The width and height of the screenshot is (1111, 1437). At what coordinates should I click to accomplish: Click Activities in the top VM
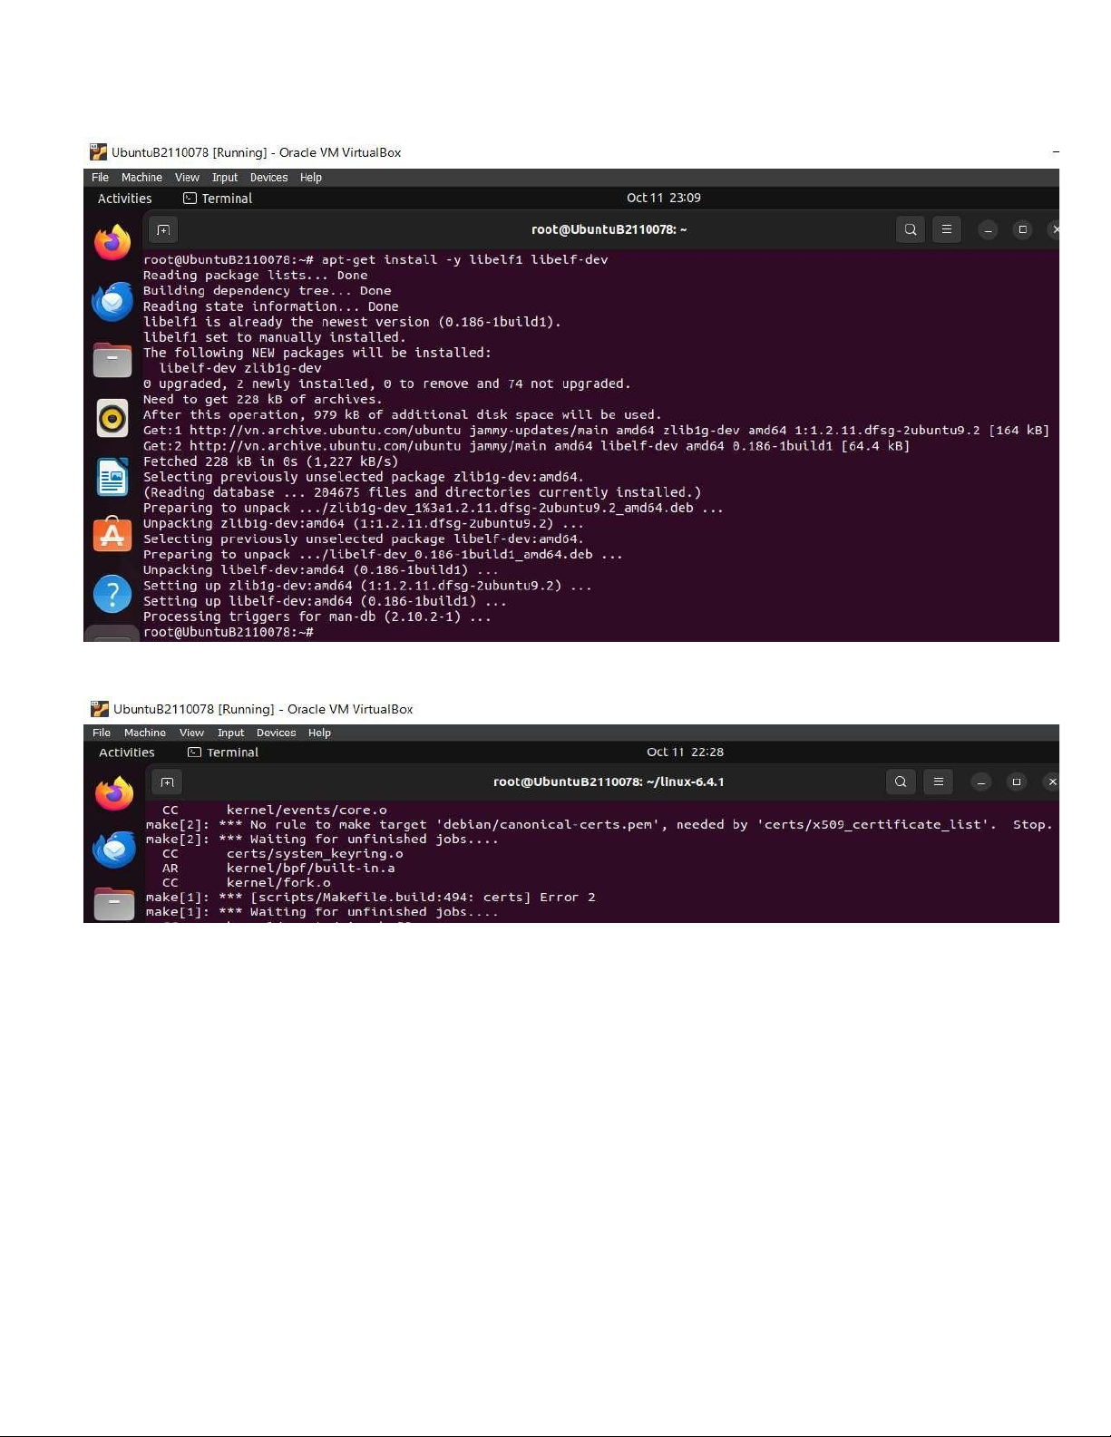click(125, 199)
